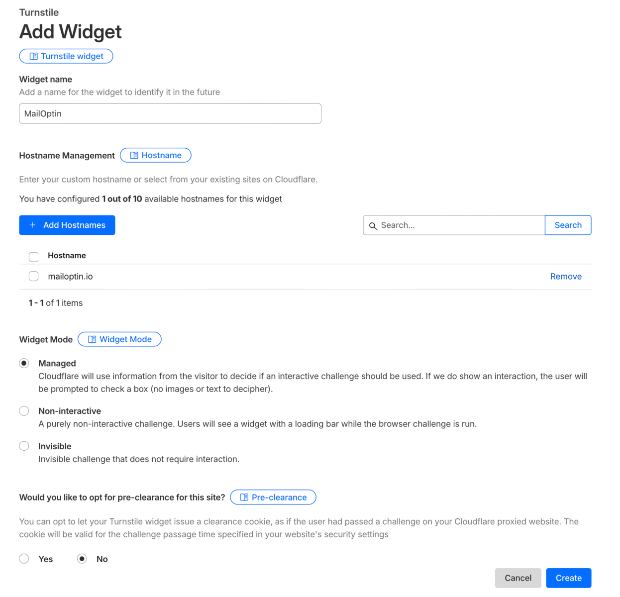
Task: Remove the mailoptin.io hostname
Action: (x=566, y=277)
